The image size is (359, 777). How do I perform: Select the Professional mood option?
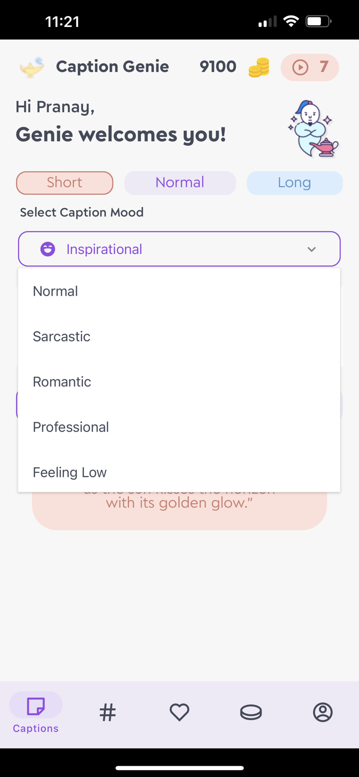(70, 427)
